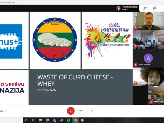Switch to Microsoft Teams in taskbar
Screen dimensions: 164x123
[54, 120]
